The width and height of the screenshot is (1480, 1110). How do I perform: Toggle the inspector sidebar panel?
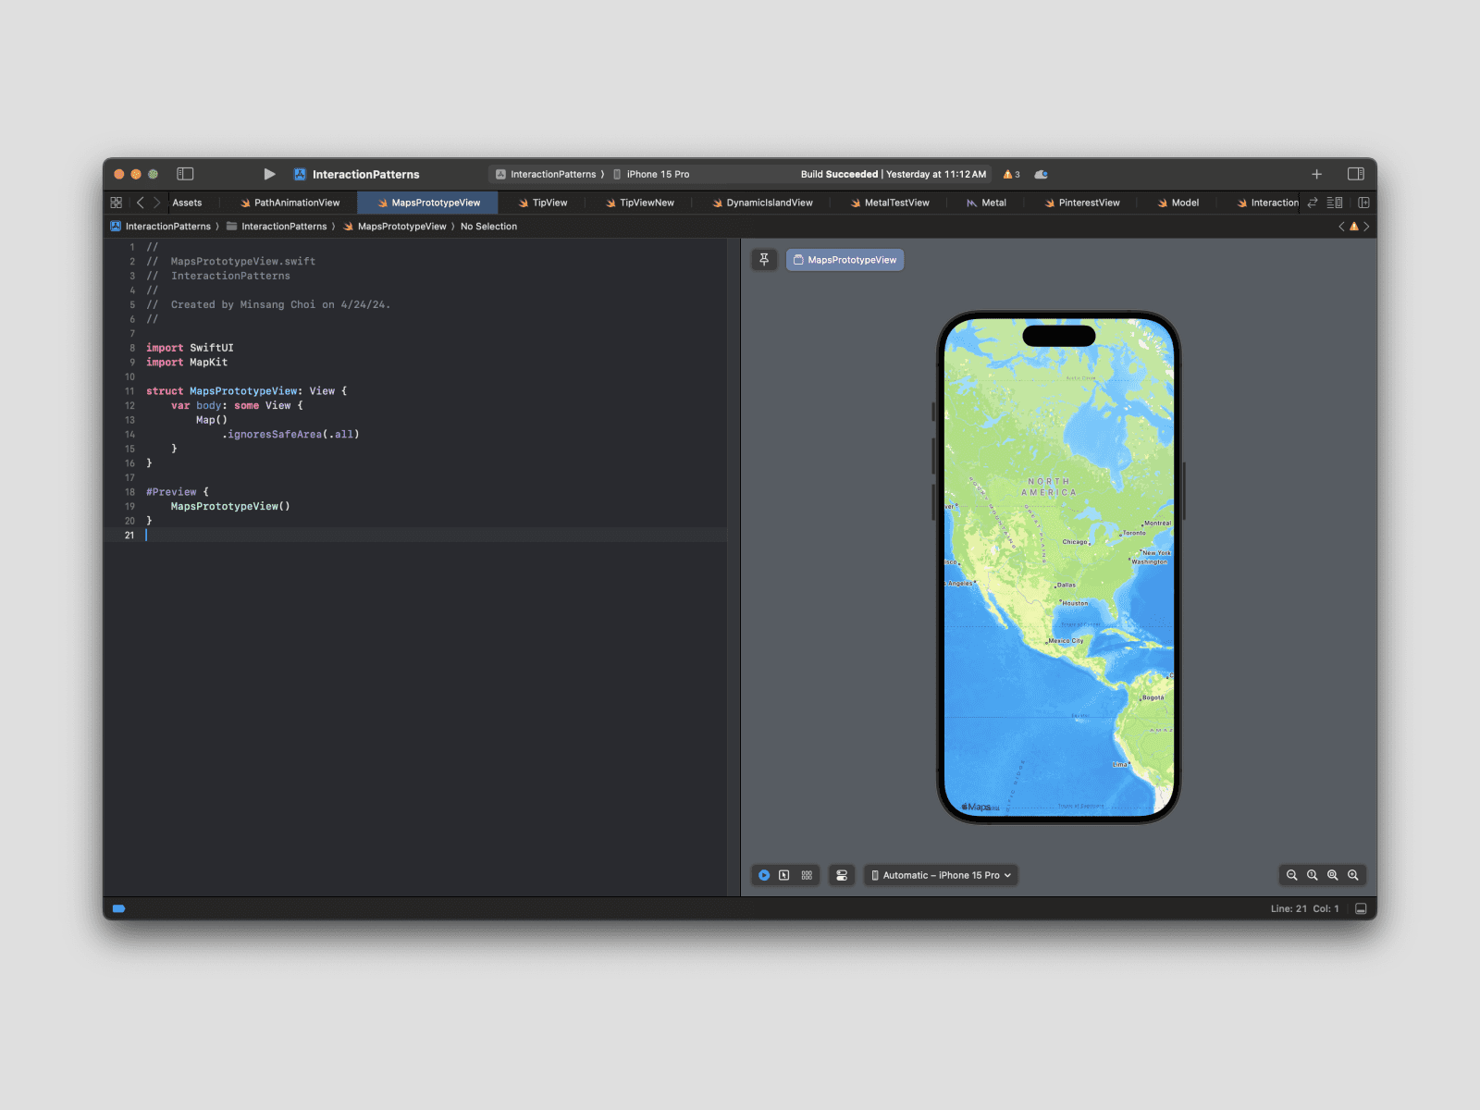(1356, 174)
